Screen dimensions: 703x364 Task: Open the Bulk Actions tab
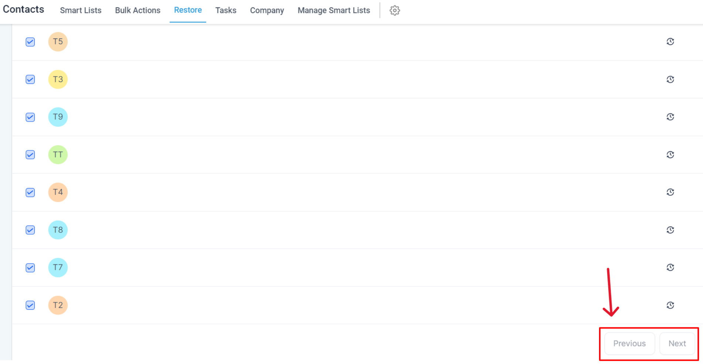(x=138, y=10)
